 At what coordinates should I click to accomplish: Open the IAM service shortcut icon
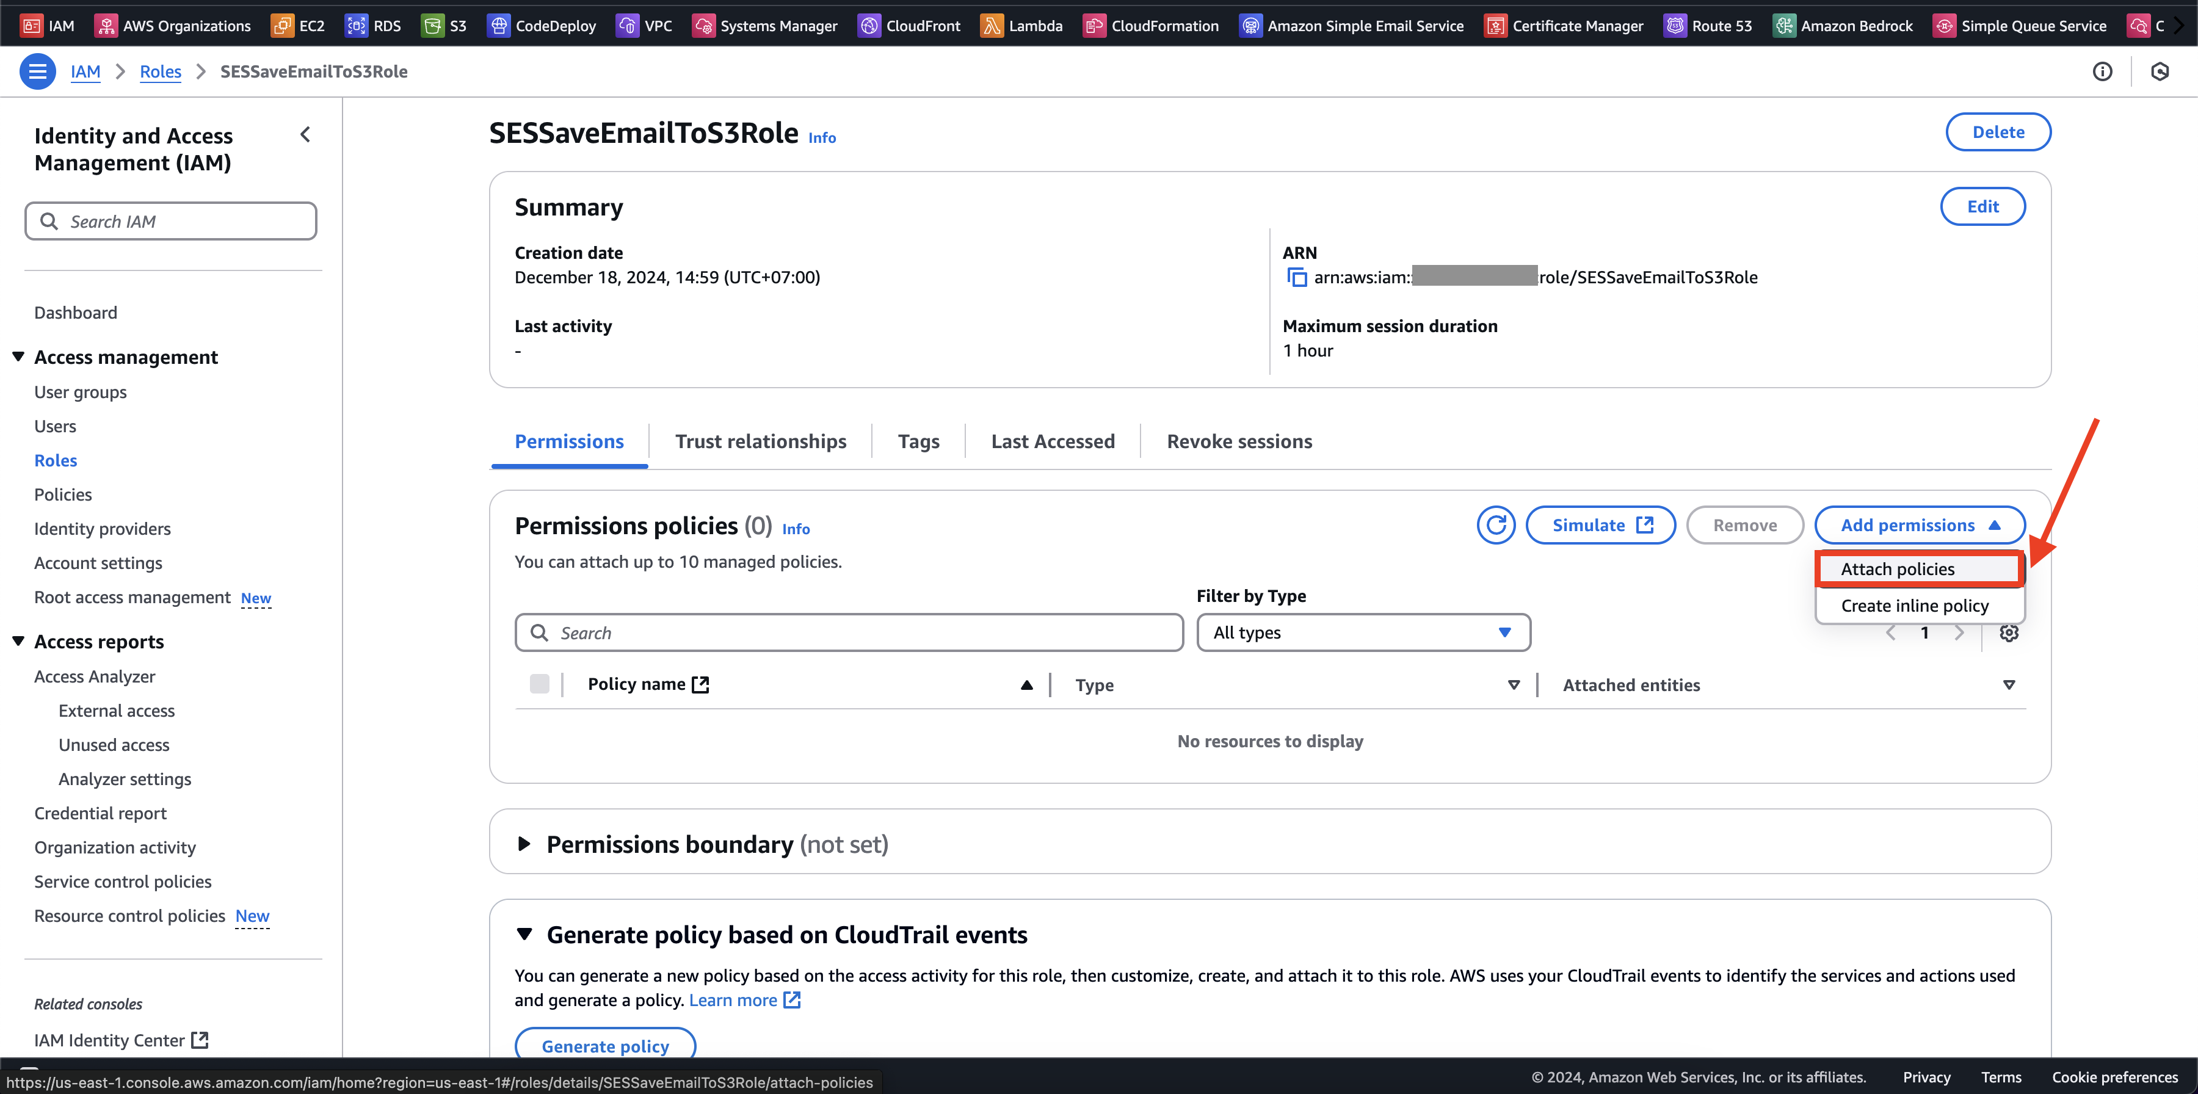click(32, 26)
